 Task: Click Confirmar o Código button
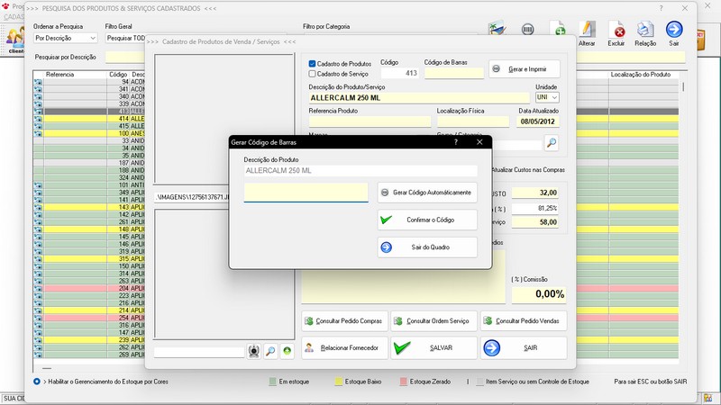[427, 220]
